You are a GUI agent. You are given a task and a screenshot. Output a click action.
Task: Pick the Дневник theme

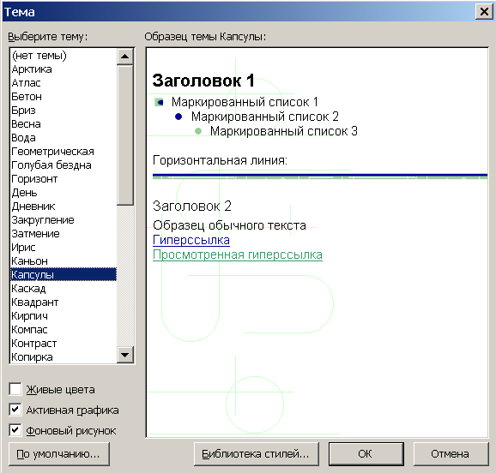click(64, 207)
